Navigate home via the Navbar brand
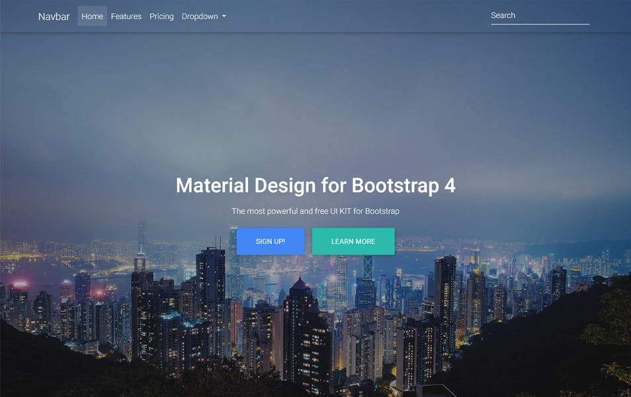 54,17
